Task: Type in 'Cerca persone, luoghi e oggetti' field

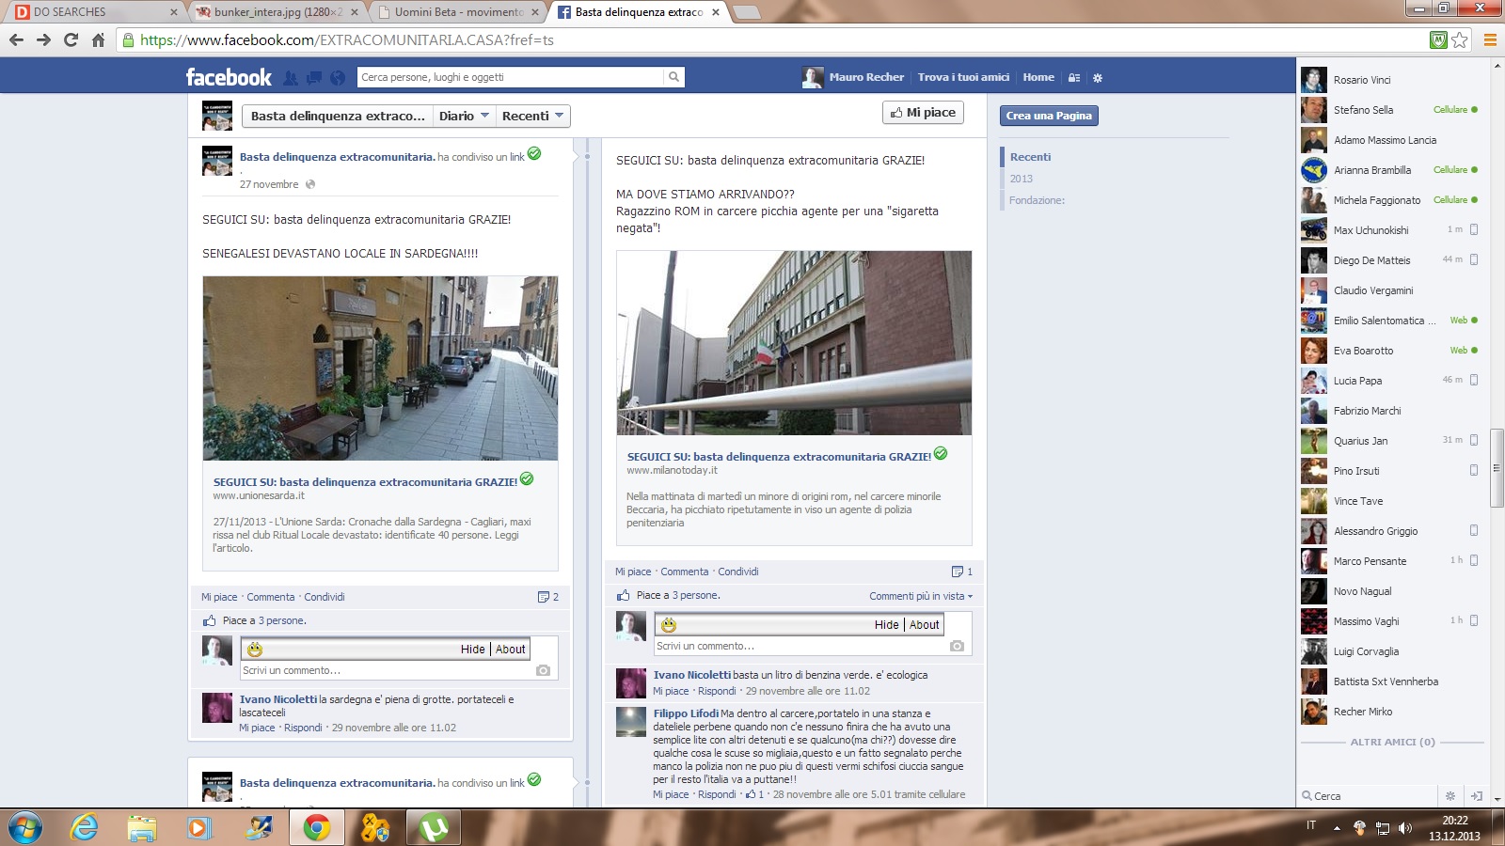Action: pyautogui.click(x=510, y=77)
